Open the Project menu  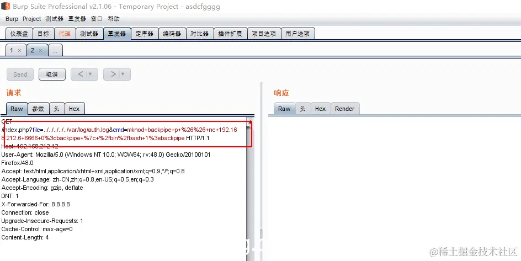click(31, 19)
